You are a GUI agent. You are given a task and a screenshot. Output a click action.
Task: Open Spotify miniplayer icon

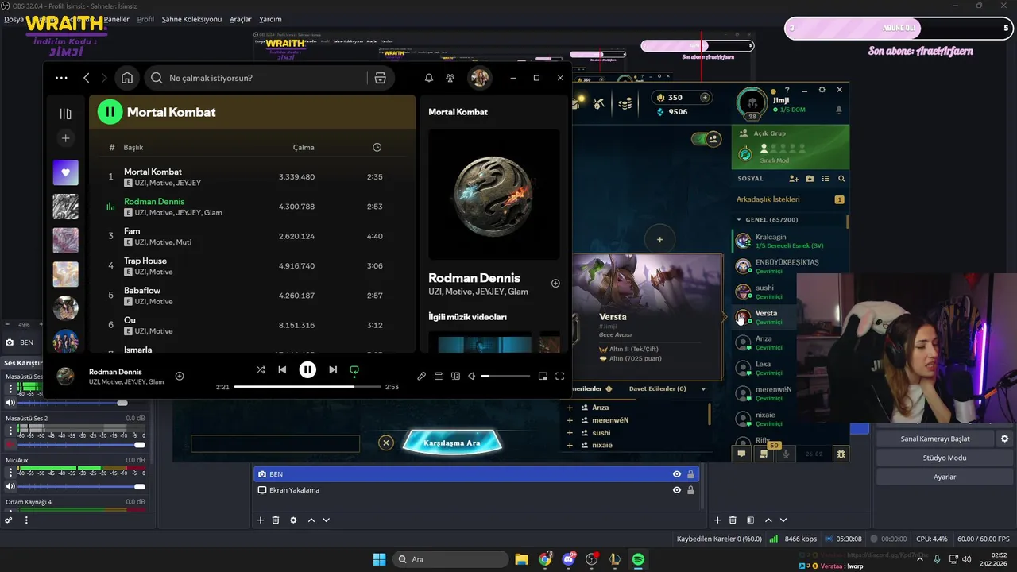tap(543, 376)
